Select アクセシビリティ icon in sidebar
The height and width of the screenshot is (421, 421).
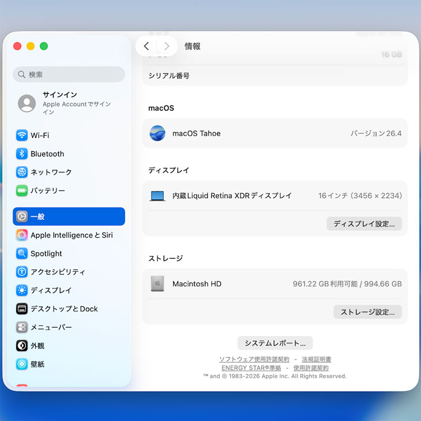pos(22,272)
